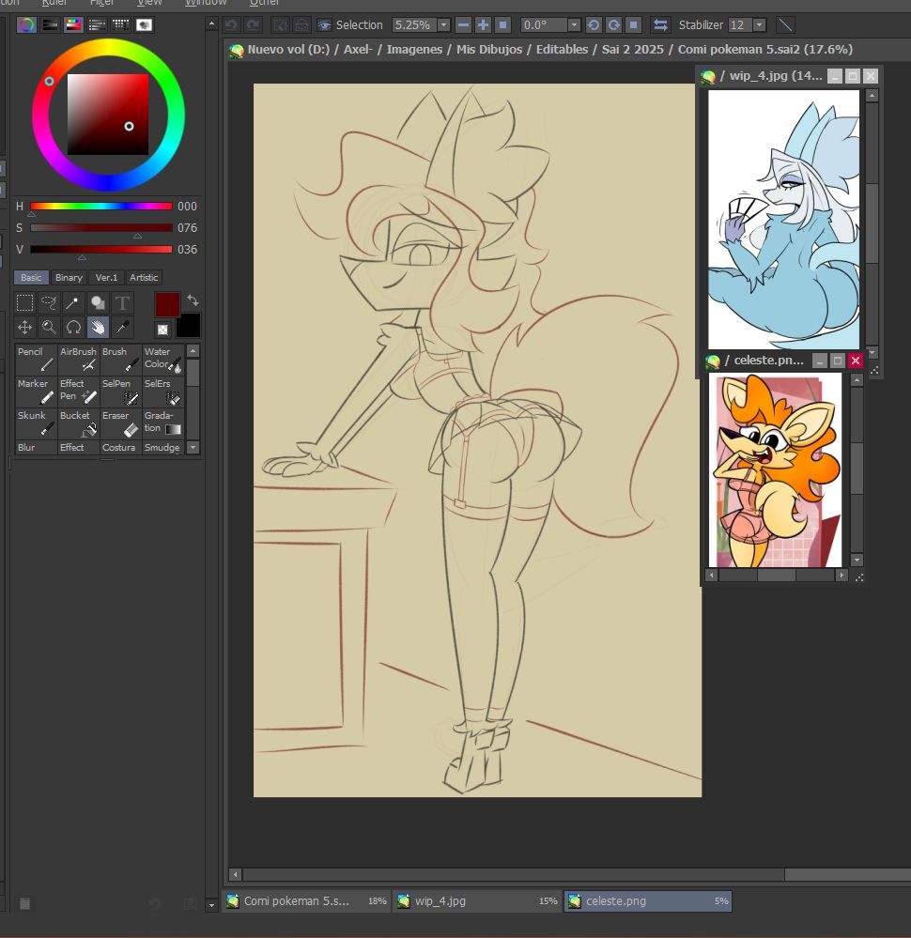Select the Lasso tool

click(49, 302)
